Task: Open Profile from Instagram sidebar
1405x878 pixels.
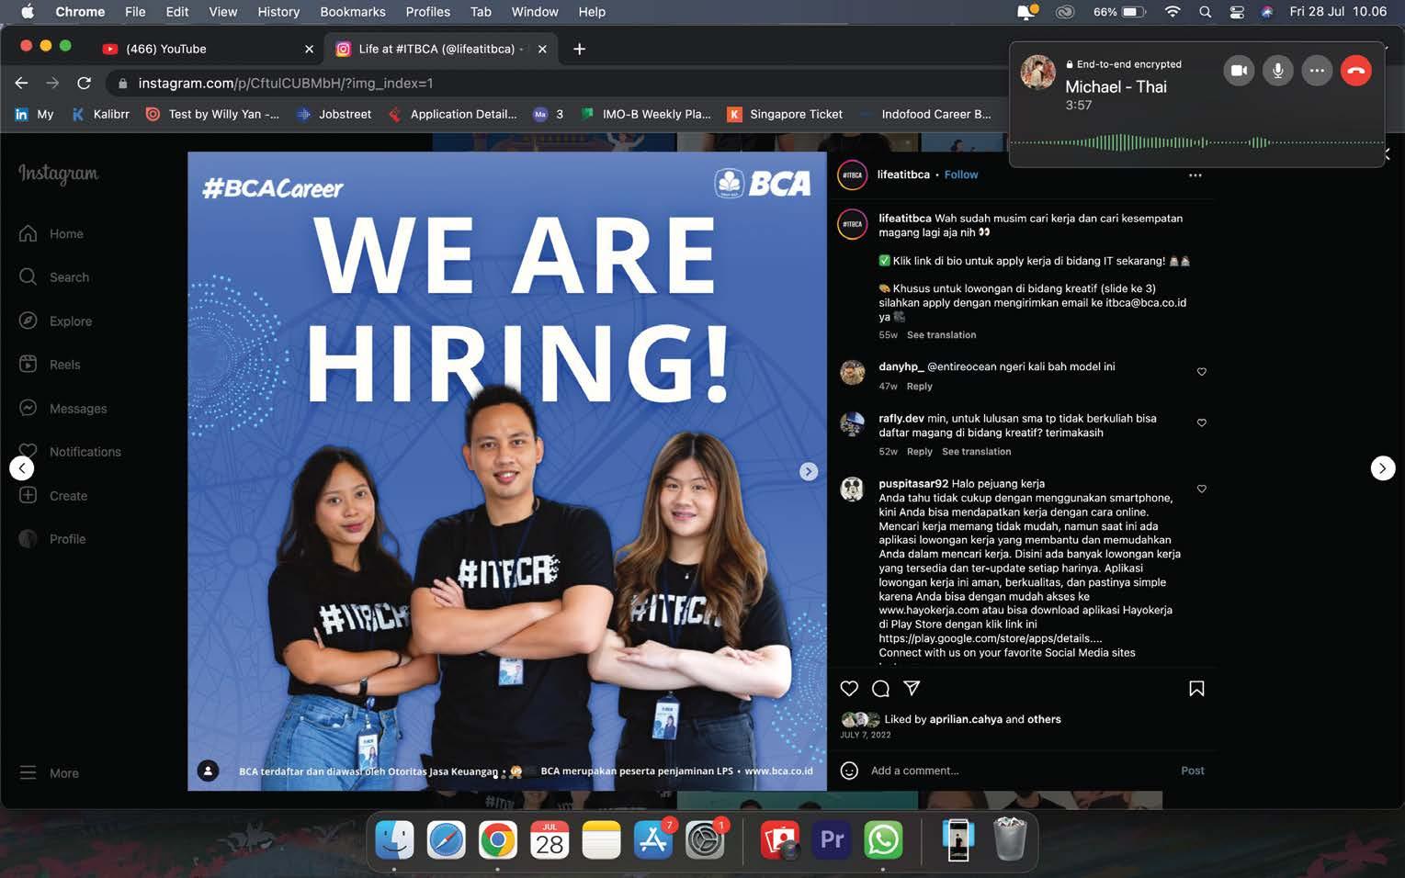Action: click(x=52, y=539)
